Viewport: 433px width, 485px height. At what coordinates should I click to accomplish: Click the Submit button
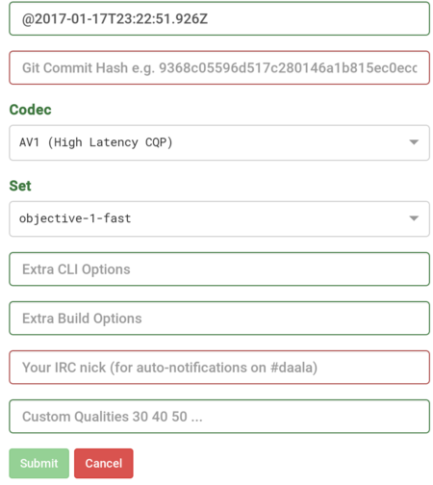39,463
